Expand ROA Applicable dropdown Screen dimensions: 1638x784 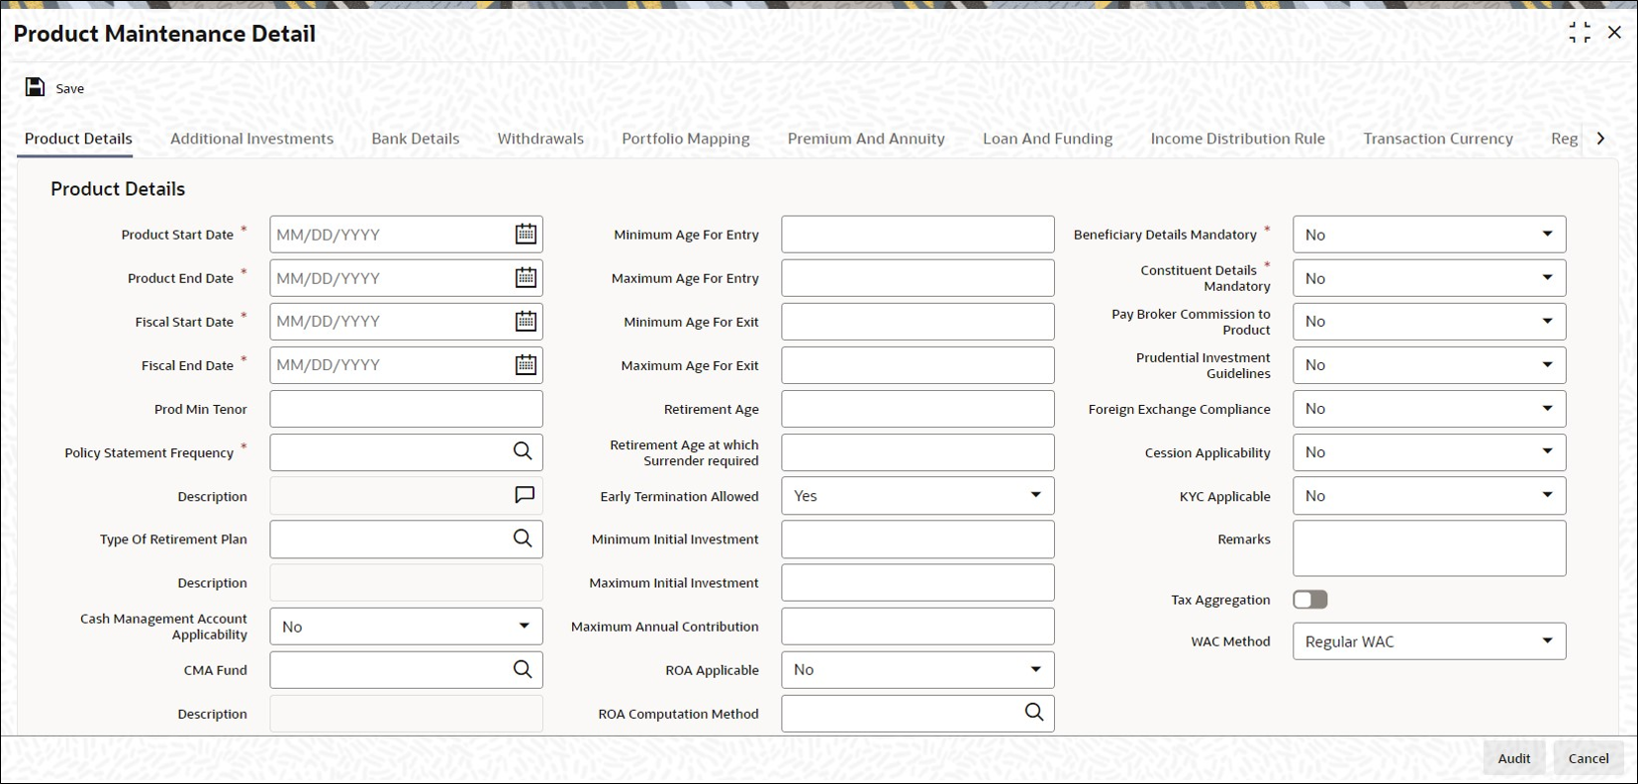tap(1035, 669)
